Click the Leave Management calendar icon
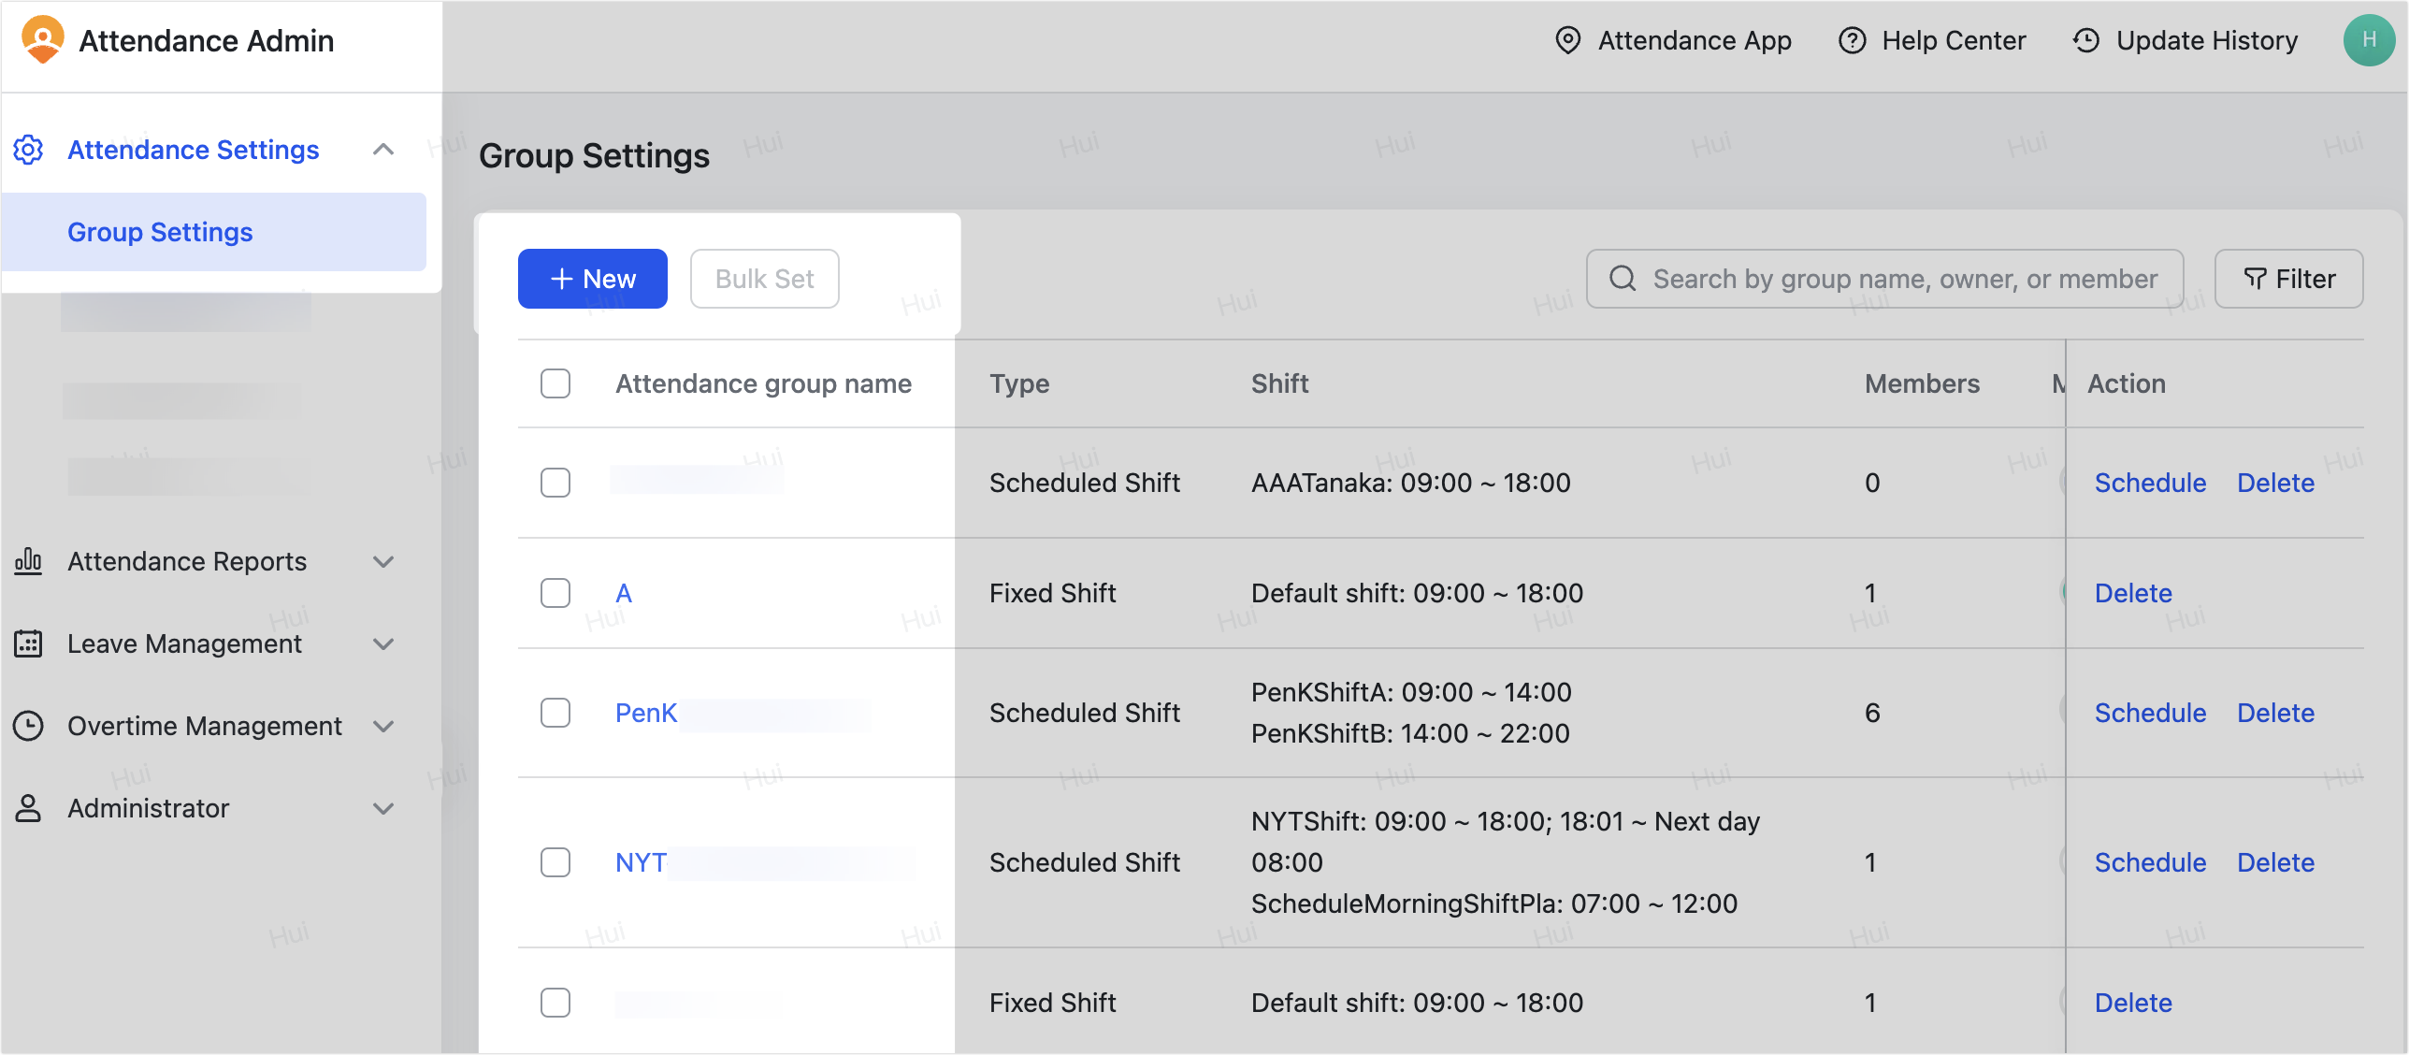The width and height of the screenshot is (2409, 1055). (28, 643)
